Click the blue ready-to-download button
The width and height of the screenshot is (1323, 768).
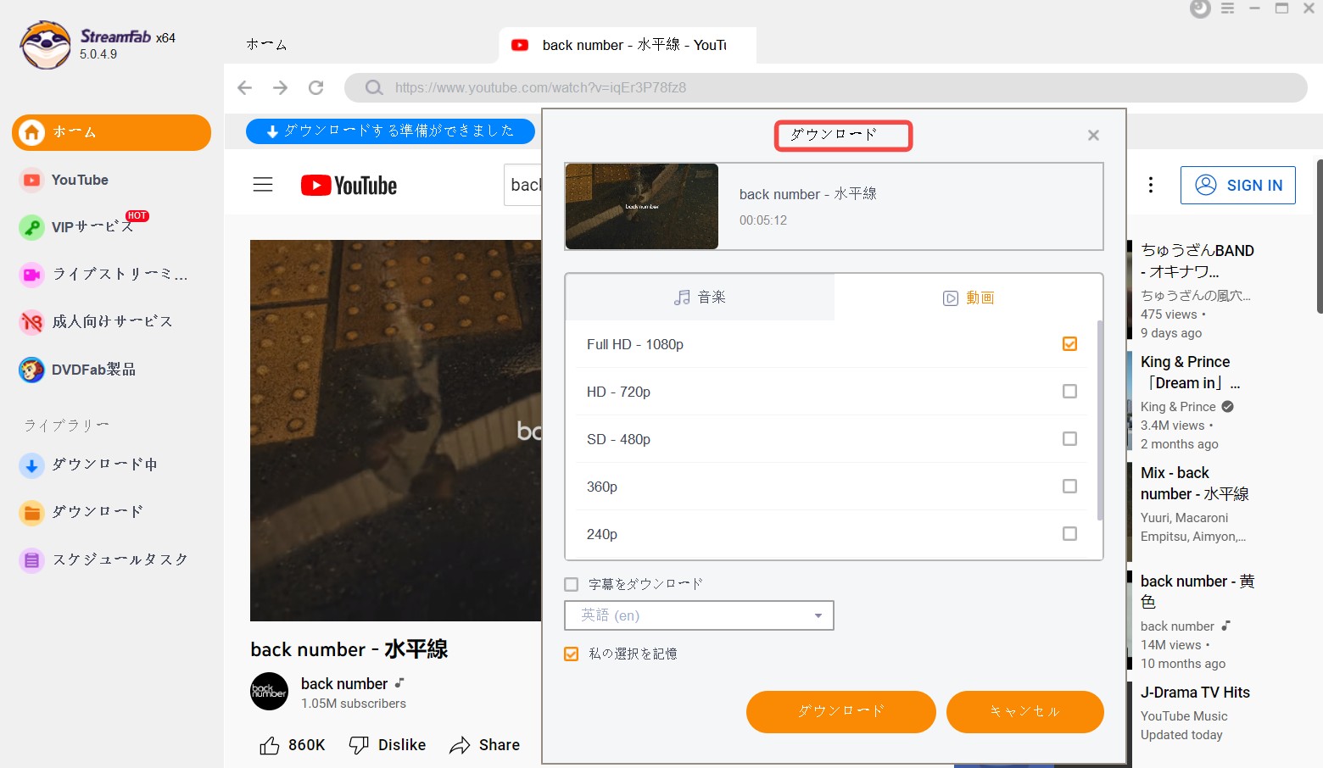click(390, 131)
